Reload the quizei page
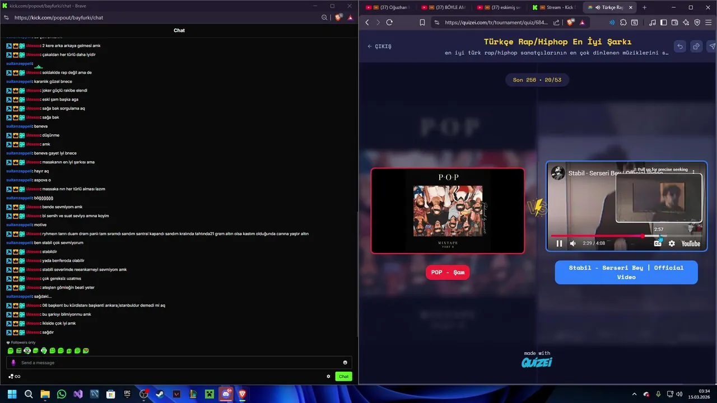Image resolution: width=717 pixels, height=403 pixels. [389, 22]
